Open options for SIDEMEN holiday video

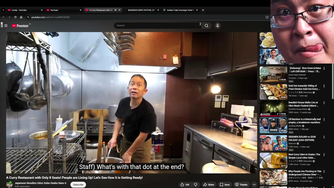pyautogui.click(x=324, y=137)
